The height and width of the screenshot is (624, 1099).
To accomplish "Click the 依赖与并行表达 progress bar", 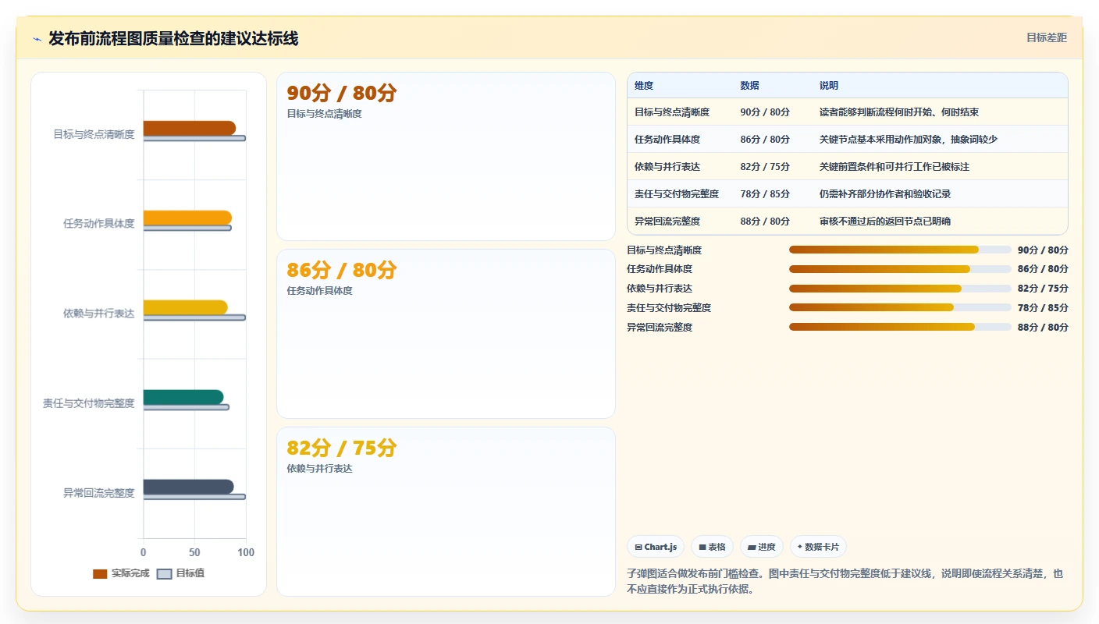I will pos(900,289).
